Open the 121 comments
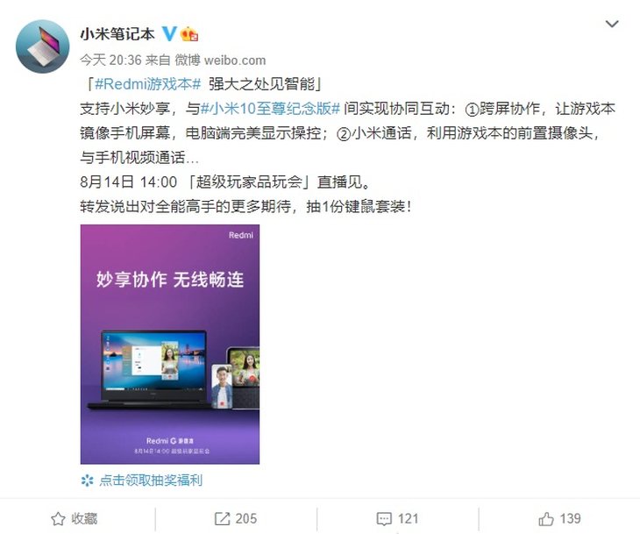640x534 pixels. [x=408, y=519]
